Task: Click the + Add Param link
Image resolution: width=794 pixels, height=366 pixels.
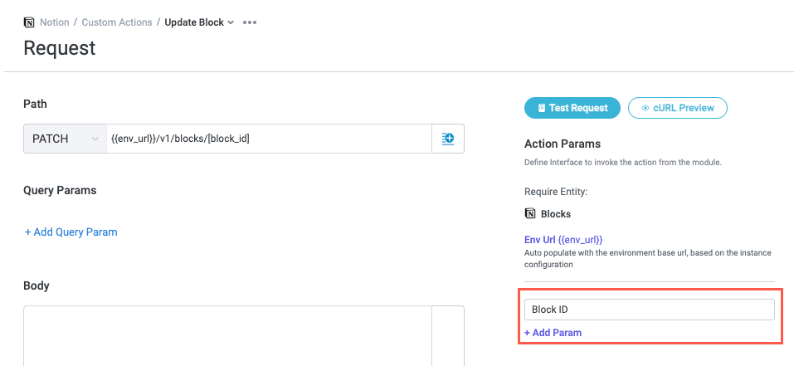Action: click(x=553, y=333)
